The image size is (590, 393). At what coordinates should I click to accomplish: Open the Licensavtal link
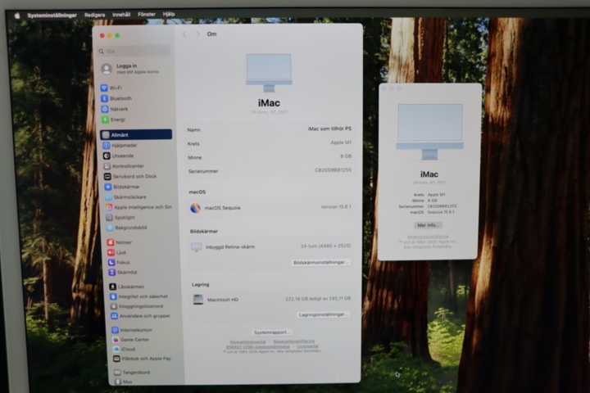[x=308, y=346]
